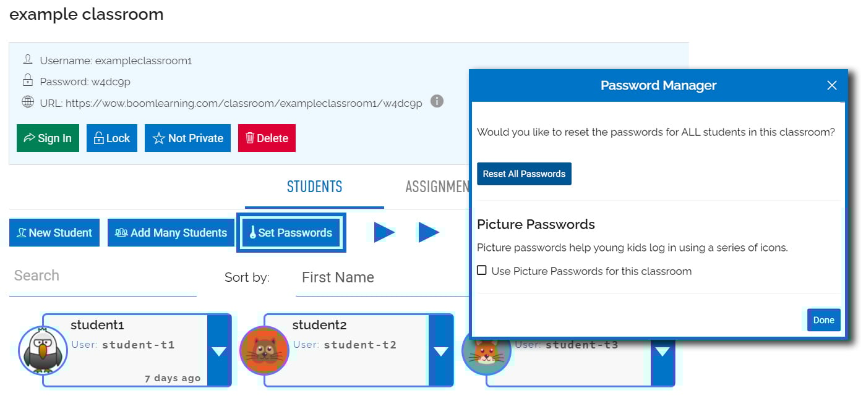Click the padlock icon beside Password w4dc9p

click(x=28, y=81)
